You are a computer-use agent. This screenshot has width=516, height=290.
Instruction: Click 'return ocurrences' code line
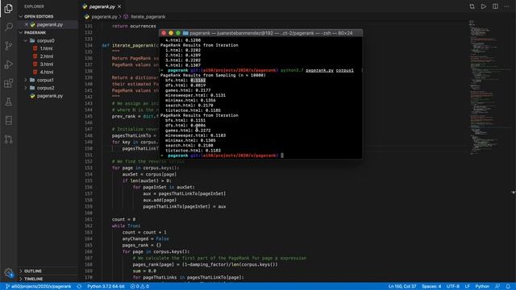[x=134, y=26]
